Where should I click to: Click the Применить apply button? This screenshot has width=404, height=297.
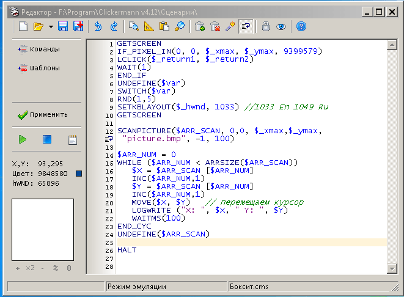[x=43, y=115]
